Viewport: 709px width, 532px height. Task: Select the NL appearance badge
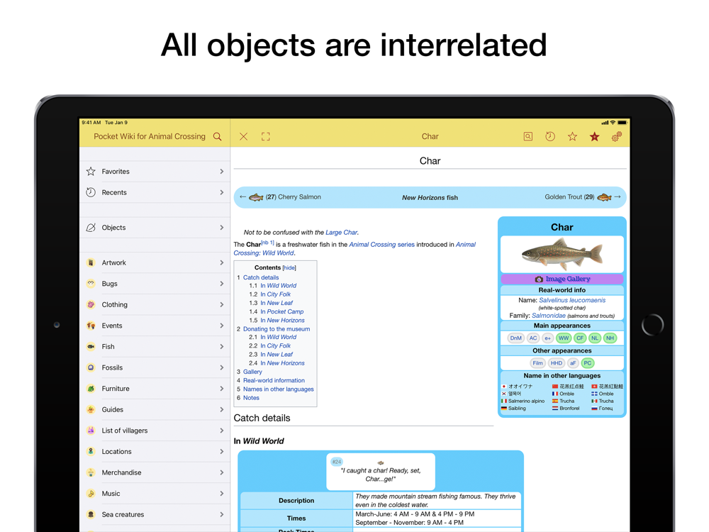[595, 338]
